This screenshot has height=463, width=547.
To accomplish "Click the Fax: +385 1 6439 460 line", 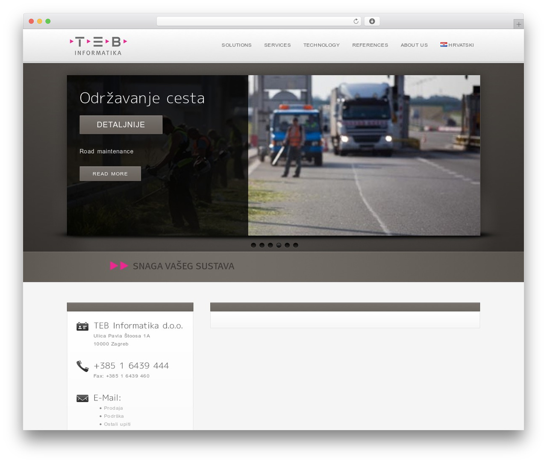I will pyautogui.click(x=121, y=376).
